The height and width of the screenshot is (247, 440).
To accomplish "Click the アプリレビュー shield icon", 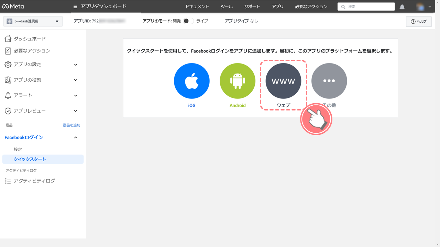I will pyautogui.click(x=8, y=111).
